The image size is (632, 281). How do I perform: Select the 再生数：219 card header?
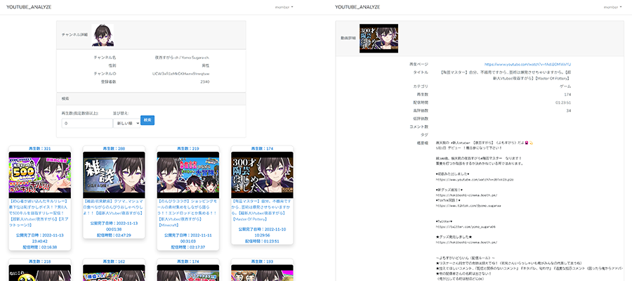tap(187, 149)
